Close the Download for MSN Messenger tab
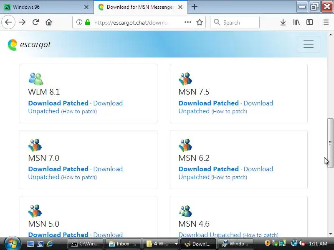 [180, 7]
